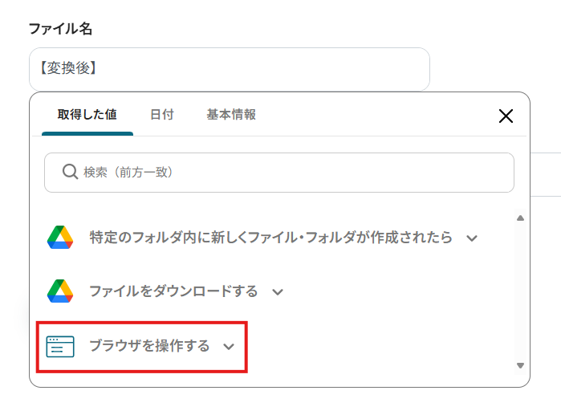Viewport: 561px width, 415px height.
Task: Click the list scrollbar down arrow
Action: tap(521, 365)
